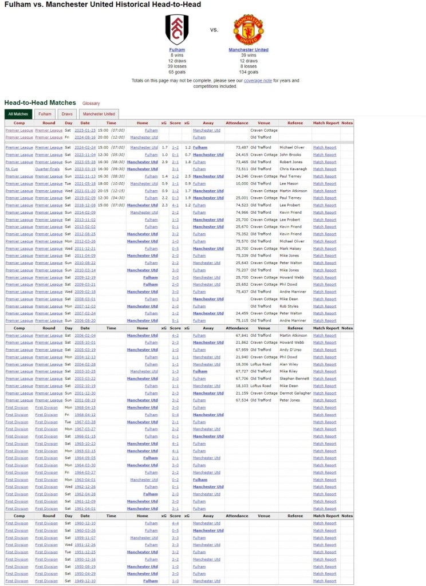
Task: Open Match Report for 2024-02-24 game
Action: point(325,147)
